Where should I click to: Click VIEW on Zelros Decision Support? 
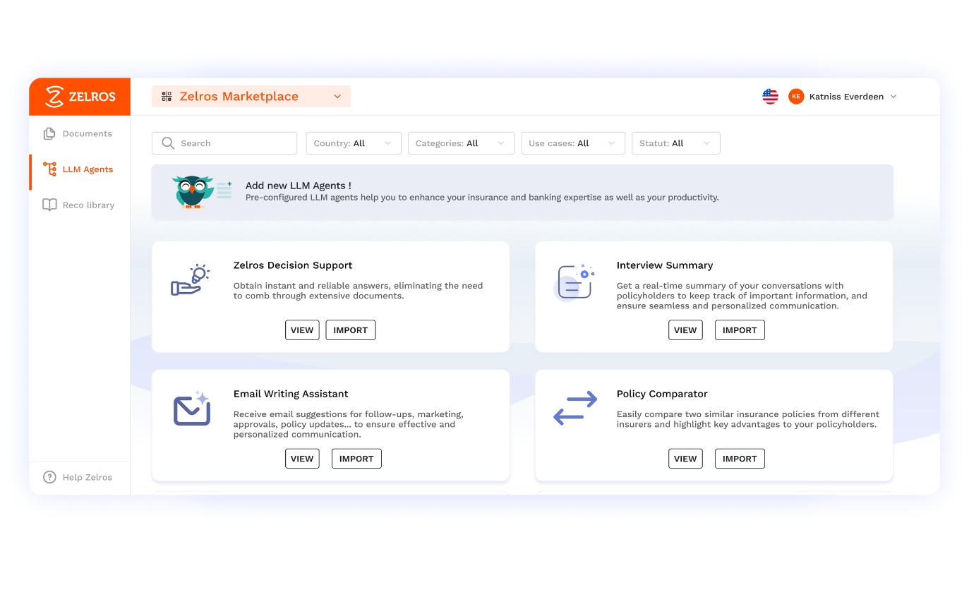302,330
